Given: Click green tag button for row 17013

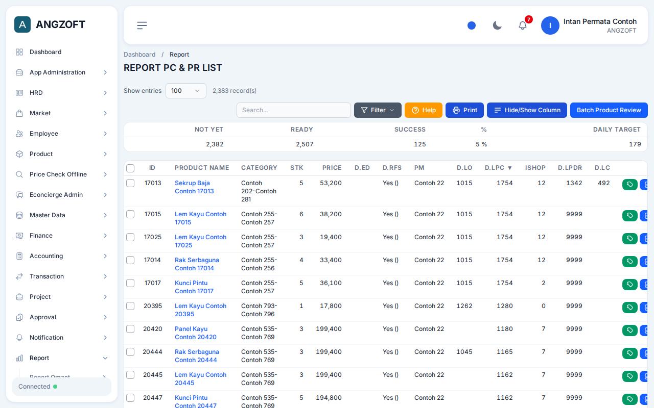Looking at the screenshot, I should click(x=630, y=185).
